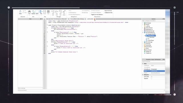
Task: Expand the StarterGui tree node
Action: (143, 43)
